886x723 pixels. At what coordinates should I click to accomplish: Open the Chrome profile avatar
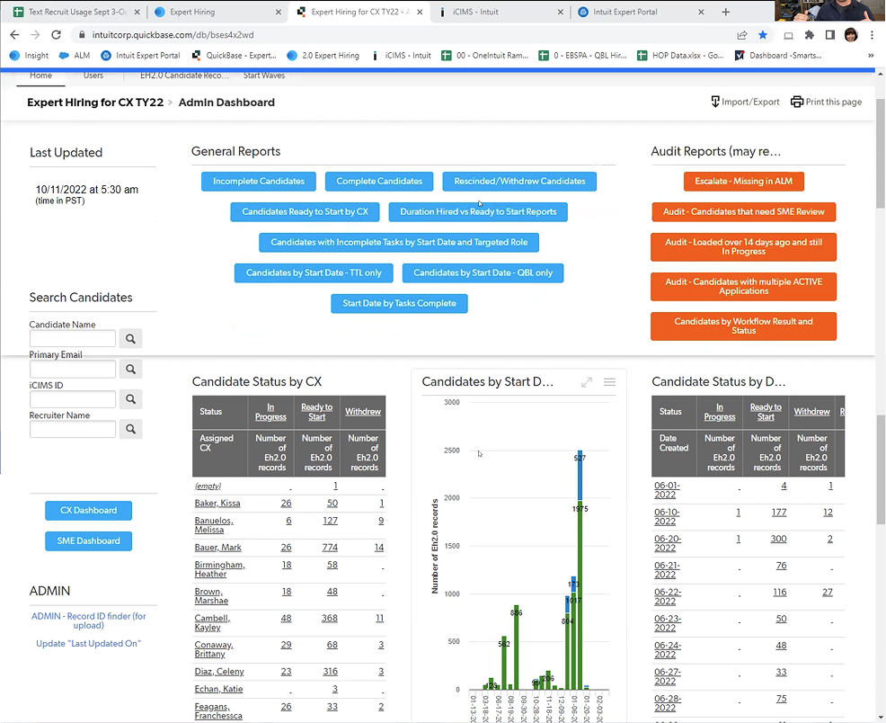coord(851,35)
